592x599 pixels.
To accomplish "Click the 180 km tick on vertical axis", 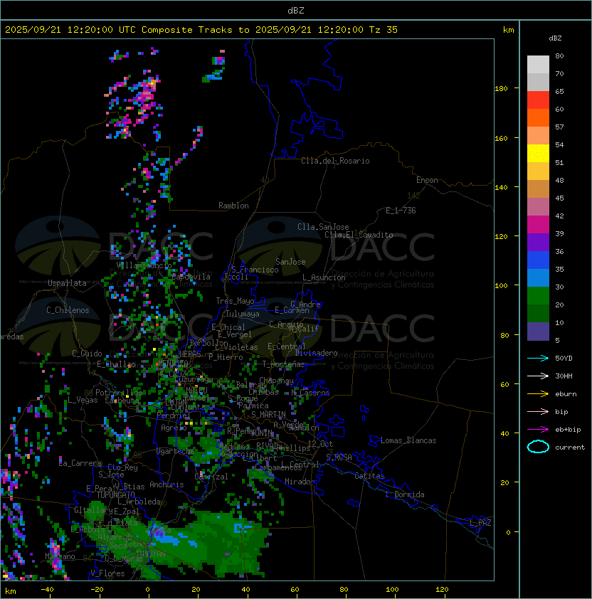I will 501,89.
